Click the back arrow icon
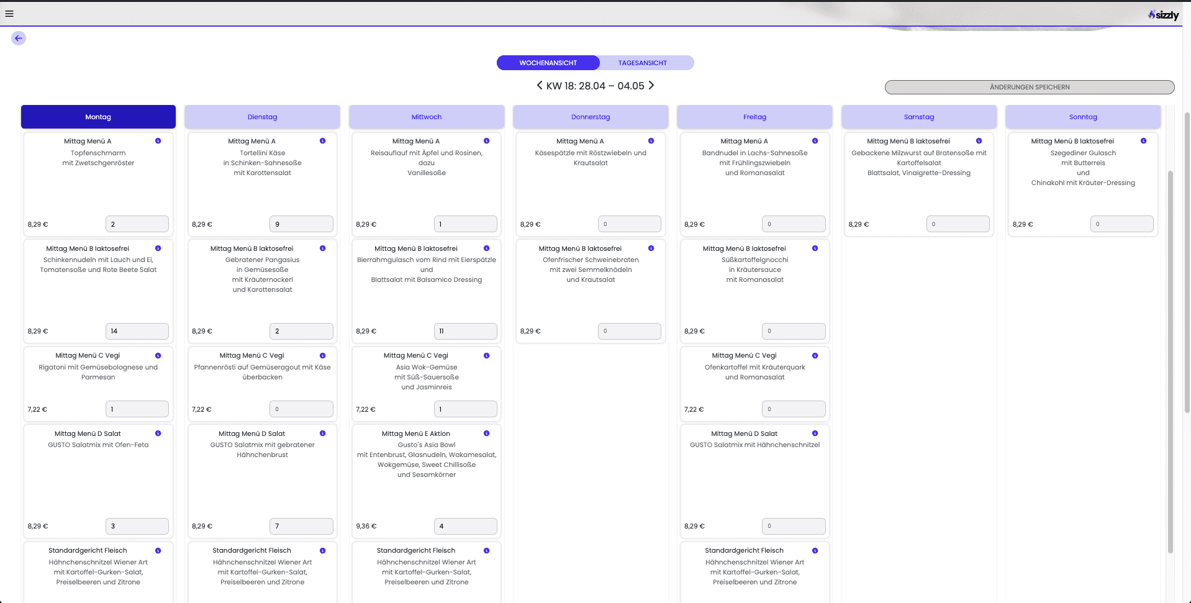 point(19,39)
